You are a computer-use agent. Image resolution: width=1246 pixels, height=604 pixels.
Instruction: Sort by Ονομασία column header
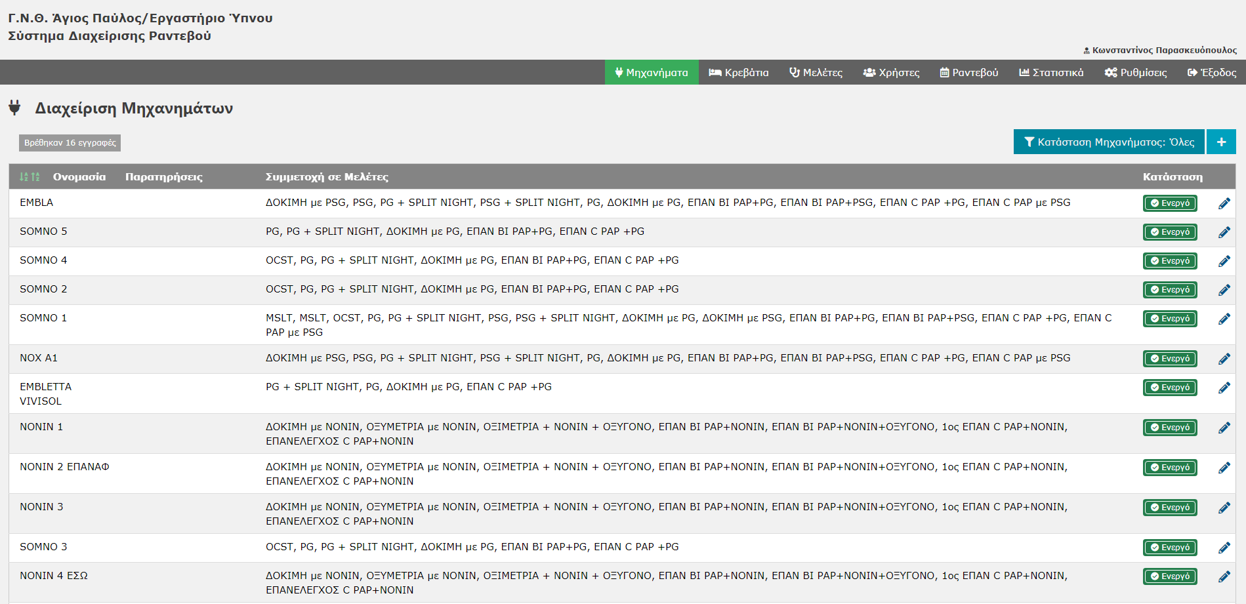[79, 177]
